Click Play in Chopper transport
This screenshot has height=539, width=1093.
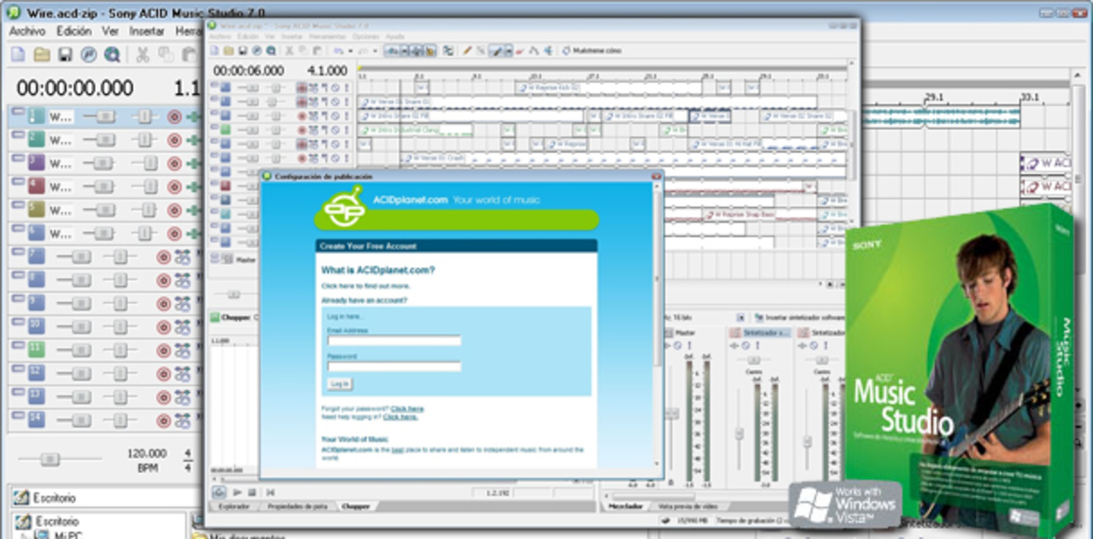[237, 493]
